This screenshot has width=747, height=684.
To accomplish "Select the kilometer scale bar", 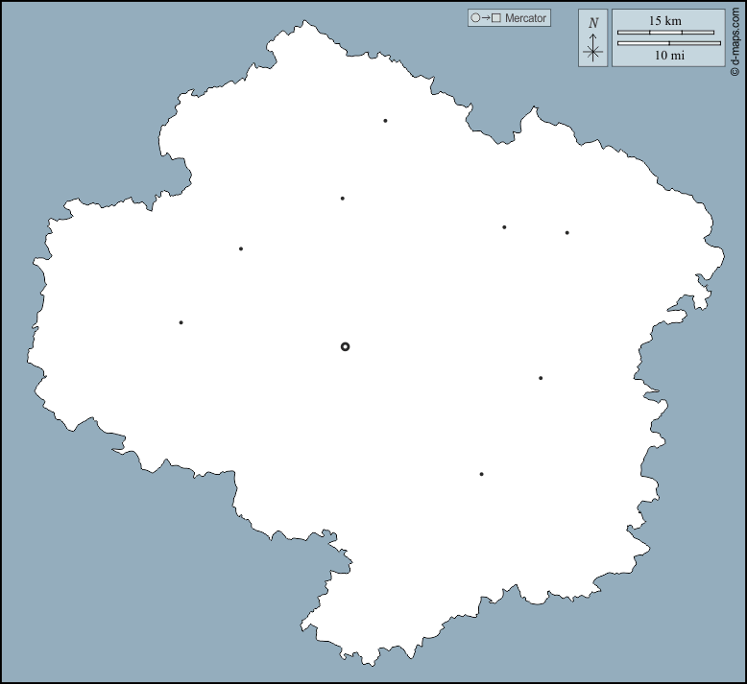I will tap(665, 33).
